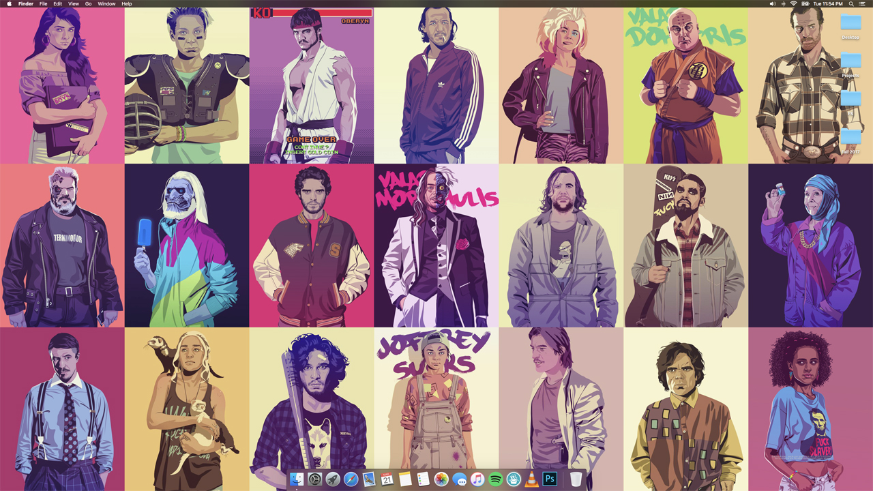
Task: Launch Launchpad rocket icon in Dock
Action: point(333,479)
